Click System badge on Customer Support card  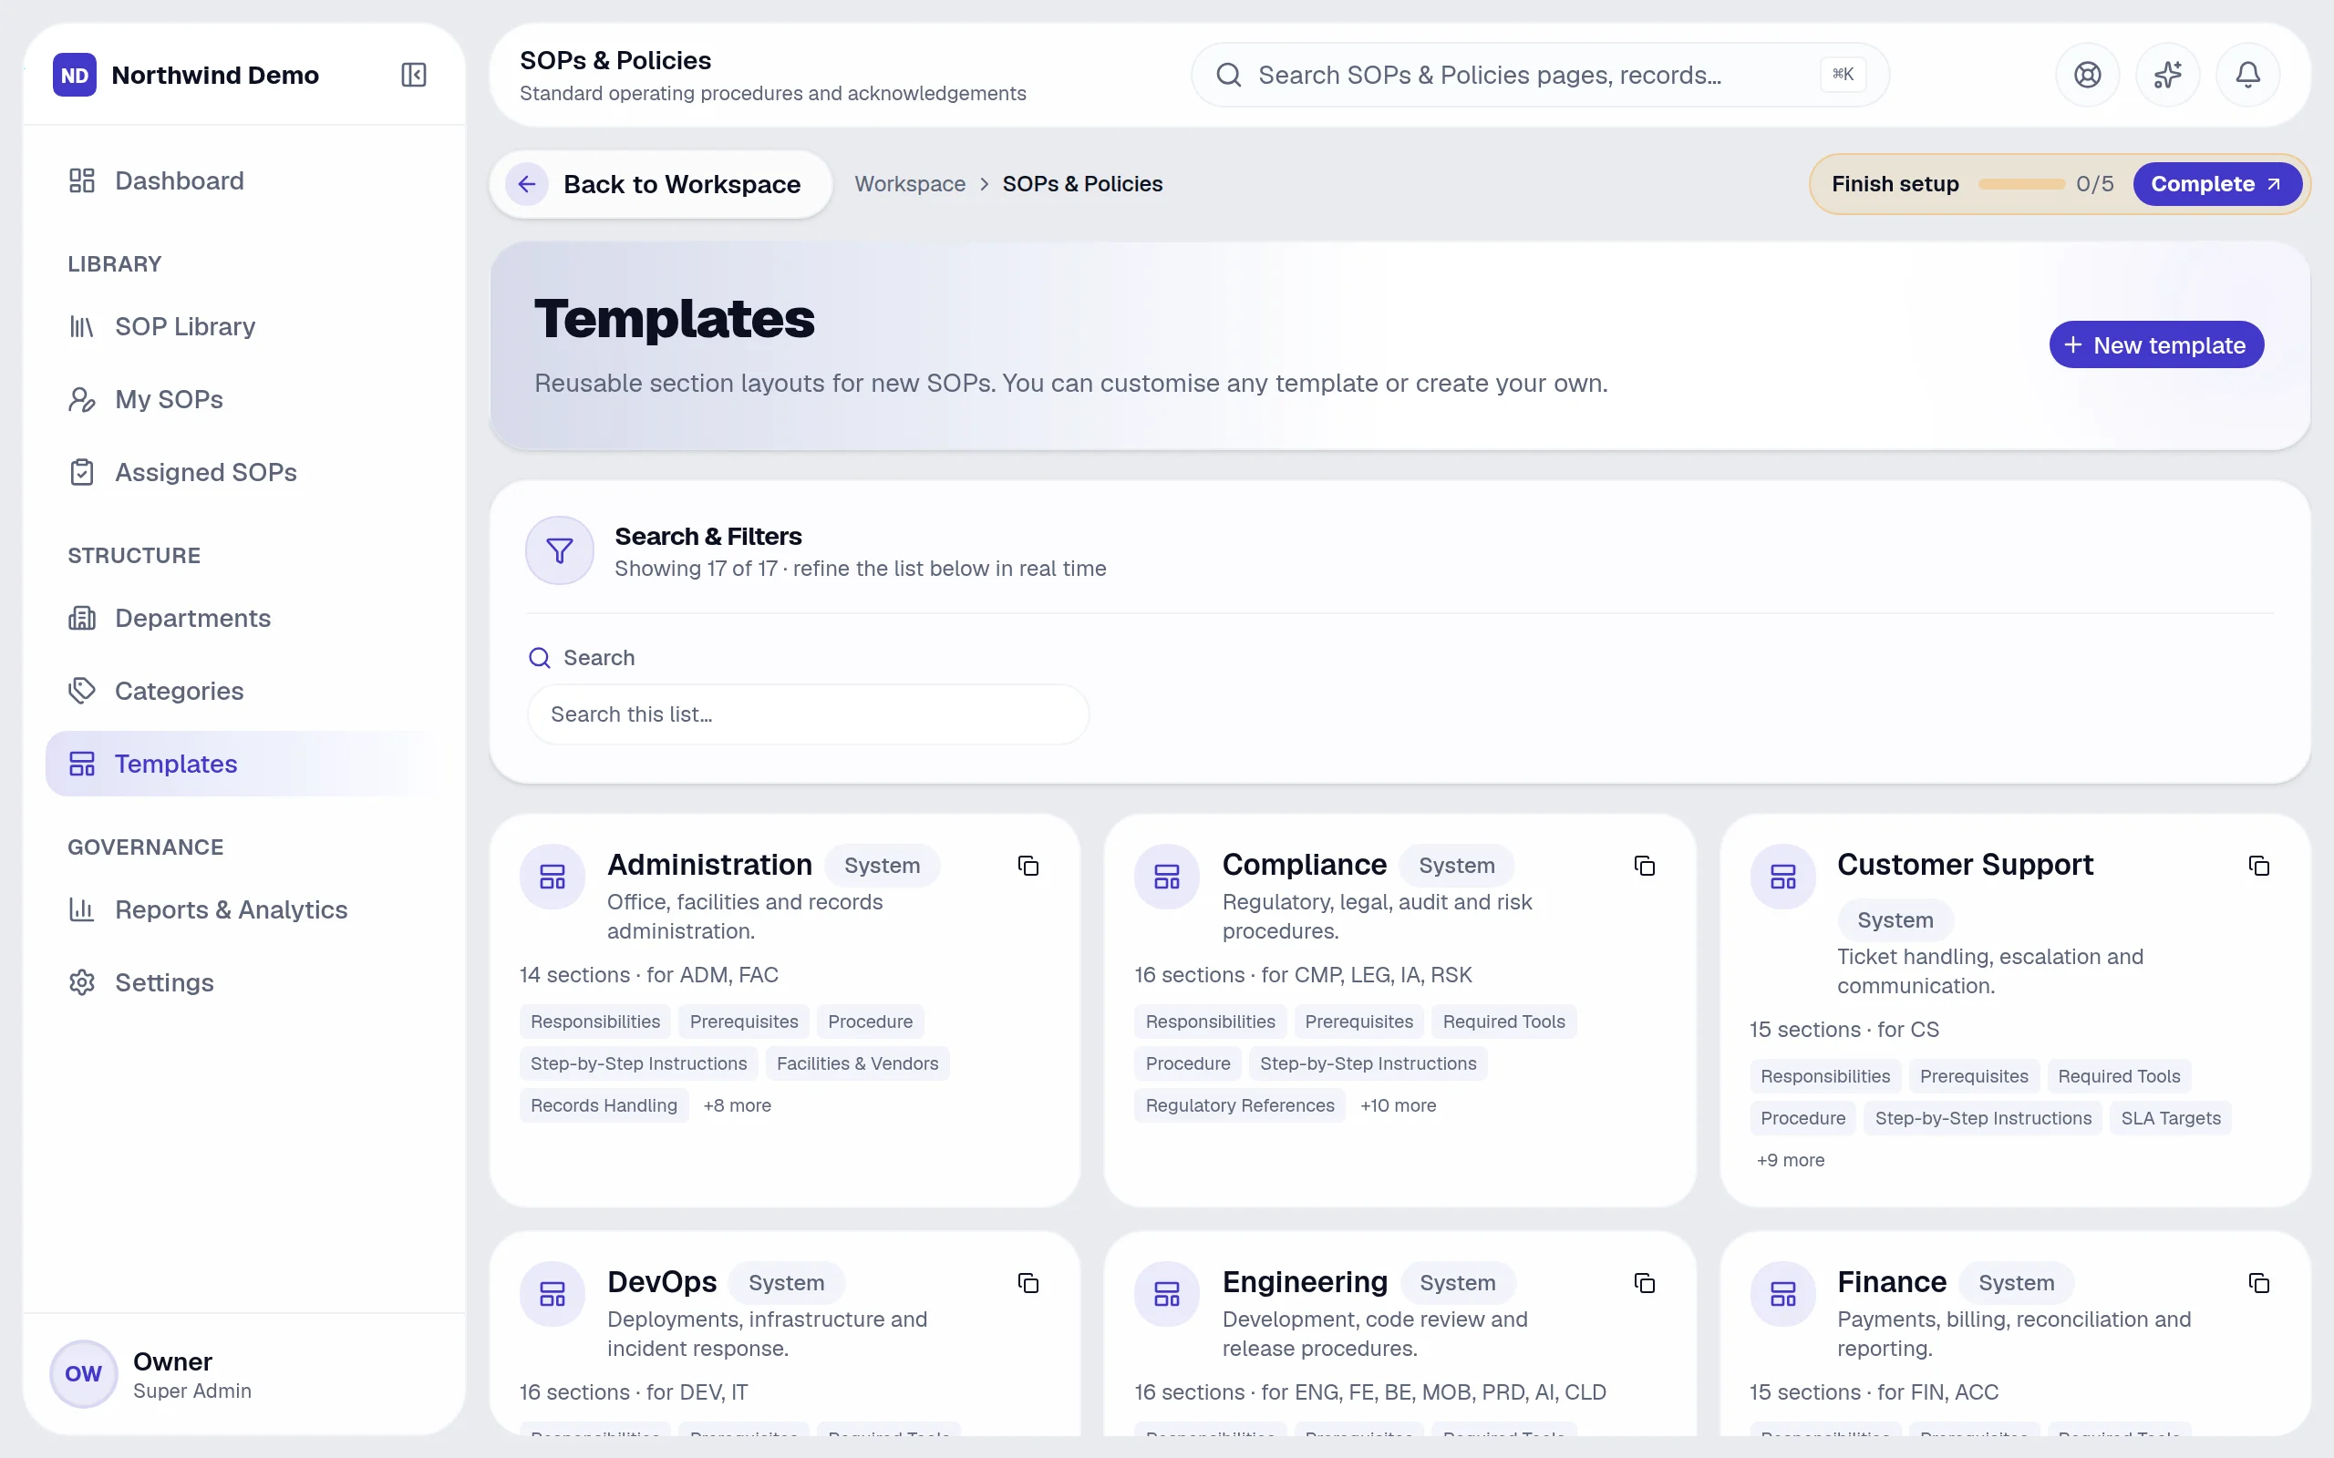coord(1895,920)
